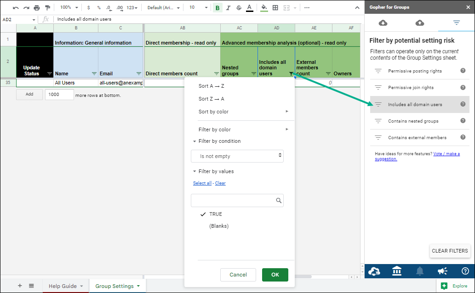Uncheck the TRUE filter value

pyautogui.click(x=211, y=214)
